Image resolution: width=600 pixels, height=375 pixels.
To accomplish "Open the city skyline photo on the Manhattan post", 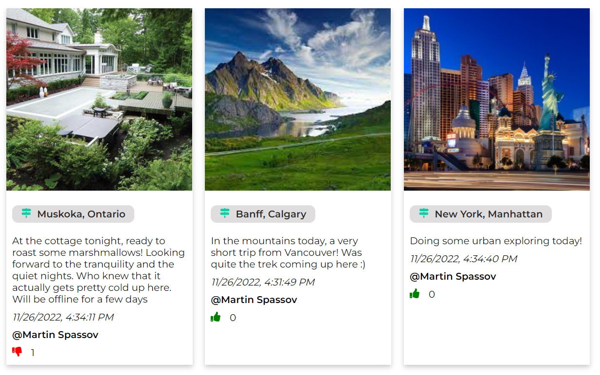I will pyautogui.click(x=496, y=99).
